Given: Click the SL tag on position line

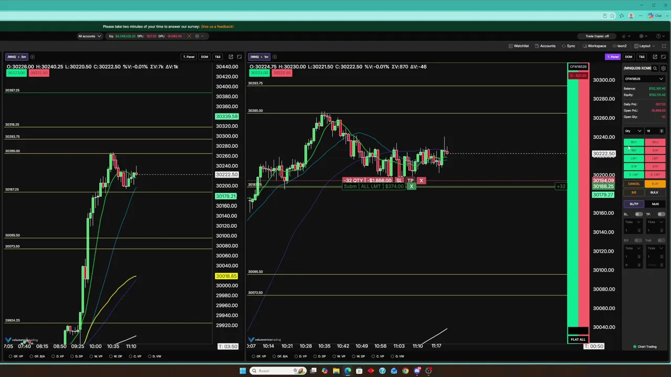Looking at the screenshot, I should pos(399,180).
